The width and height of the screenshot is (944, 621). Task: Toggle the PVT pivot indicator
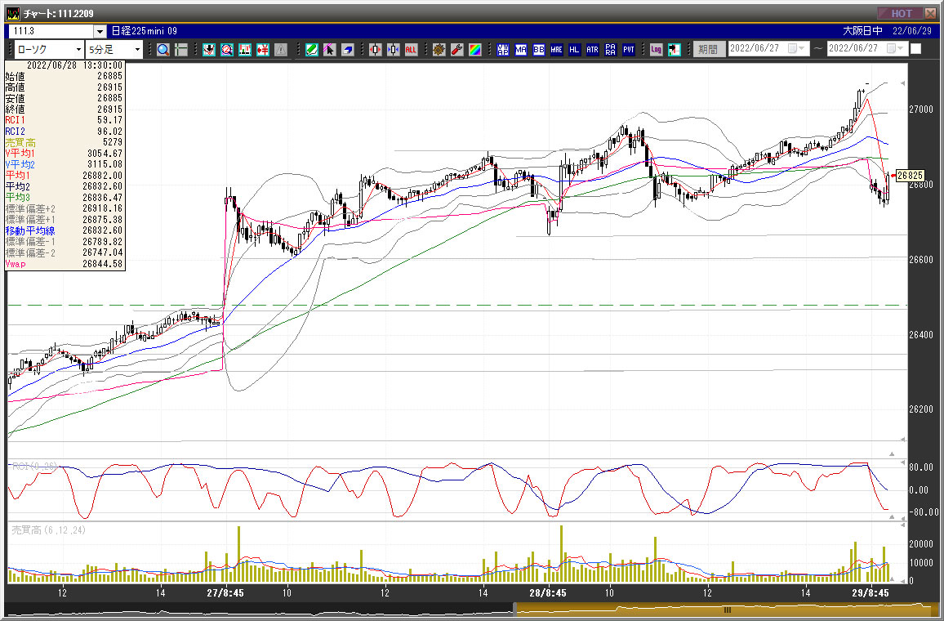tap(629, 49)
